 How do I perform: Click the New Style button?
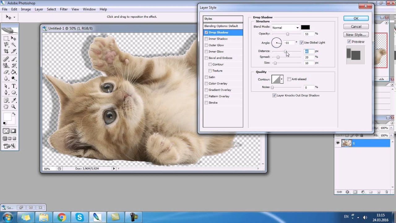(356, 34)
